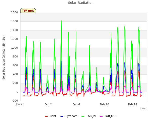
Task: Click the 0 y-axis tick label
Action: [x=17, y=92]
